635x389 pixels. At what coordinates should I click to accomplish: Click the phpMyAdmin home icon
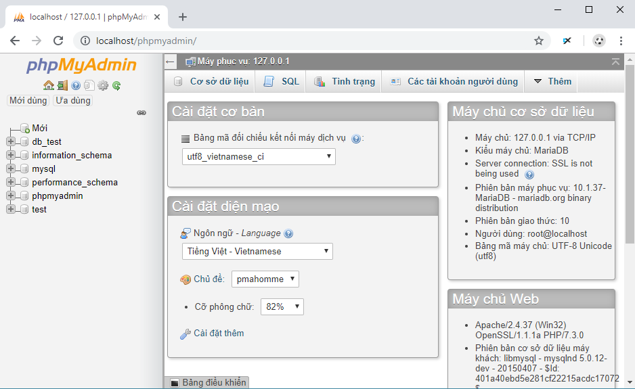point(49,85)
